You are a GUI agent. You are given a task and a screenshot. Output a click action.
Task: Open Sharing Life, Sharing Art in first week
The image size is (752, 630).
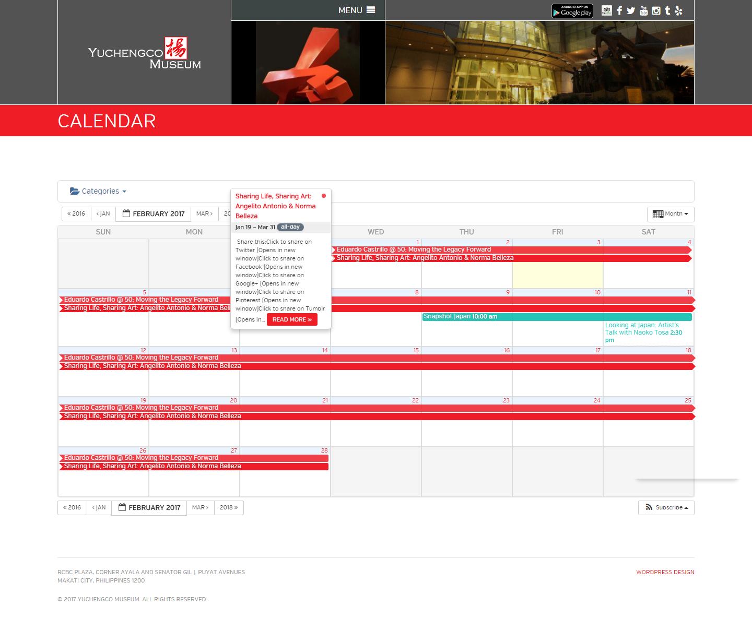[512, 258]
